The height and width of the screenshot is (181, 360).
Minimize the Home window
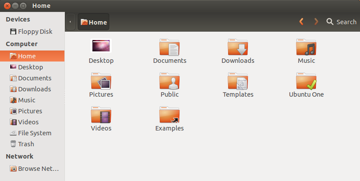[x=15, y=6]
